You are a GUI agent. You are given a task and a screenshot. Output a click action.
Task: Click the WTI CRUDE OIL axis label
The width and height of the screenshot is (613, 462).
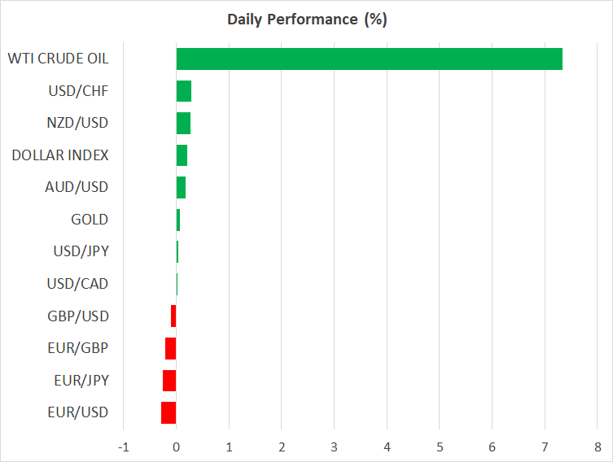click(x=58, y=59)
